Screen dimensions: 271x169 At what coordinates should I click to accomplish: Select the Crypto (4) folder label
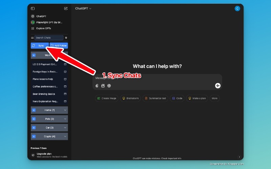click(x=49, y=137)
